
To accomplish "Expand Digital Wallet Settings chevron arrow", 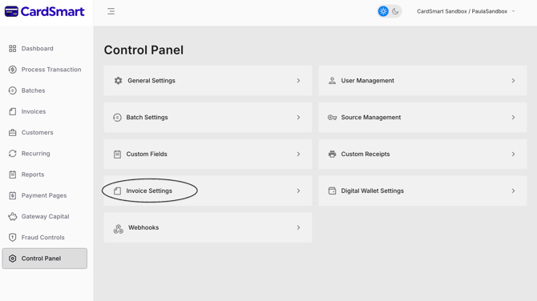I will click(513, 191).
